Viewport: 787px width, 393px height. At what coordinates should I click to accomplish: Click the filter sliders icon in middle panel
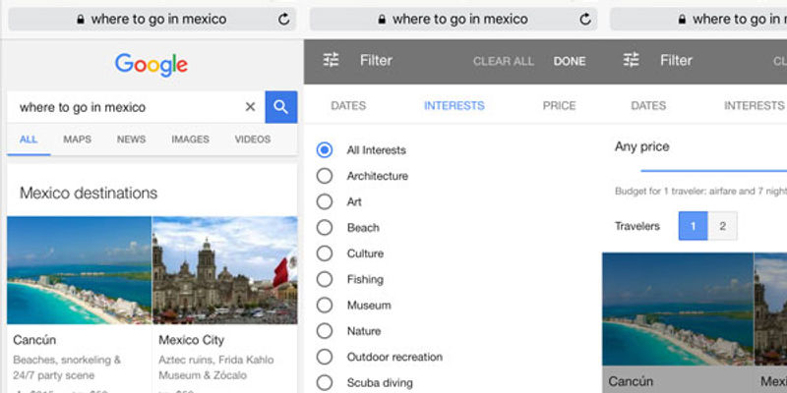[332, 60]
